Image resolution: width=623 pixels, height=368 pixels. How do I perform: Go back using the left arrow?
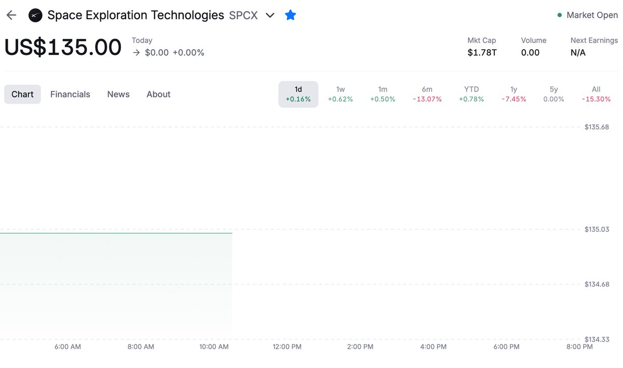[11, 16]
